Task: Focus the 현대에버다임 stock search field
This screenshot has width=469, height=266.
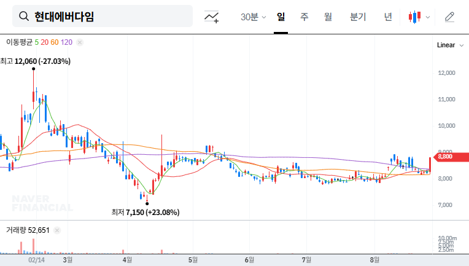Action: click(103, 16)
